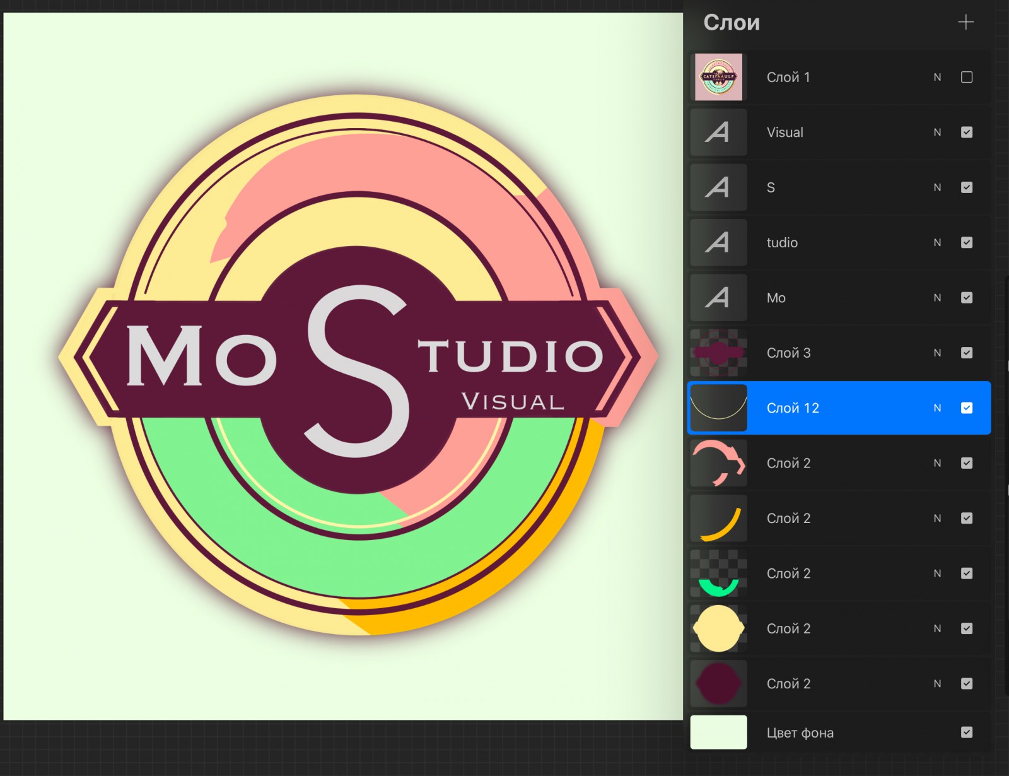Add a new layer with the plus icon

[x=965, y=23]
